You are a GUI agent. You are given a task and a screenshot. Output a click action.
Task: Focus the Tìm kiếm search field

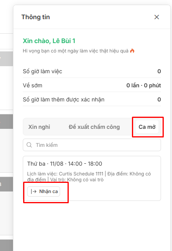coord(92,145)
